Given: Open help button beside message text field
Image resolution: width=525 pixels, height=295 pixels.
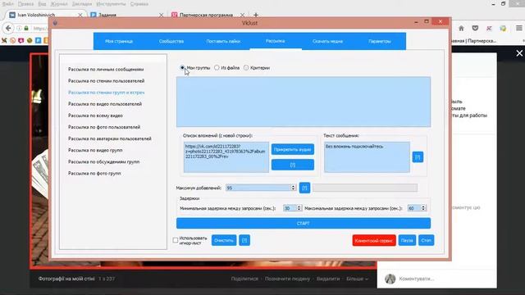Looking at the screenshot, I should pyautogui.click(x=418, y=157).
